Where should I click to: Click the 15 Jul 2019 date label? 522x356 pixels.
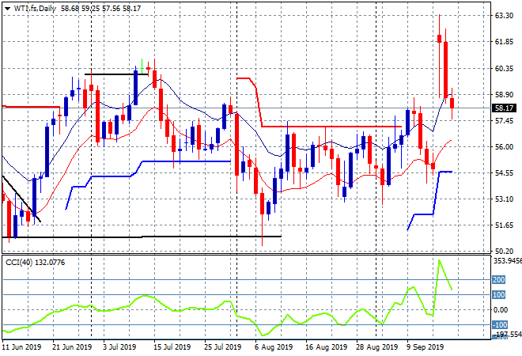[172, 347]
